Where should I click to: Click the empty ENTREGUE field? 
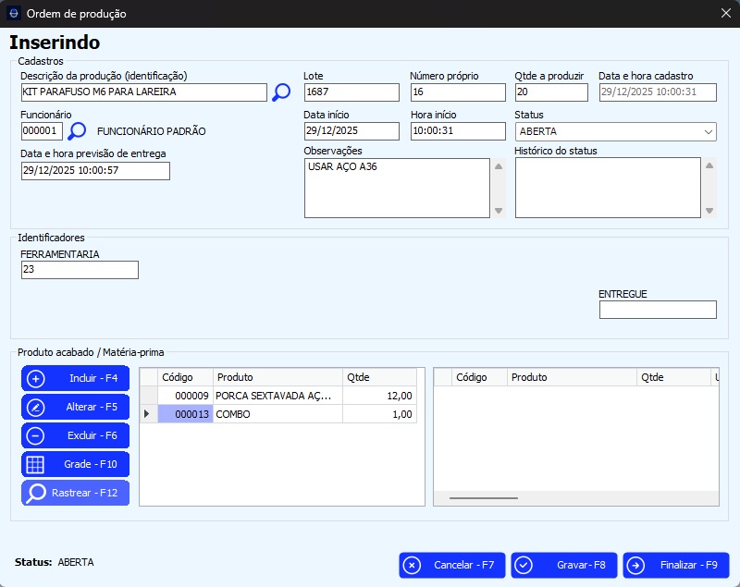point(658,310)
